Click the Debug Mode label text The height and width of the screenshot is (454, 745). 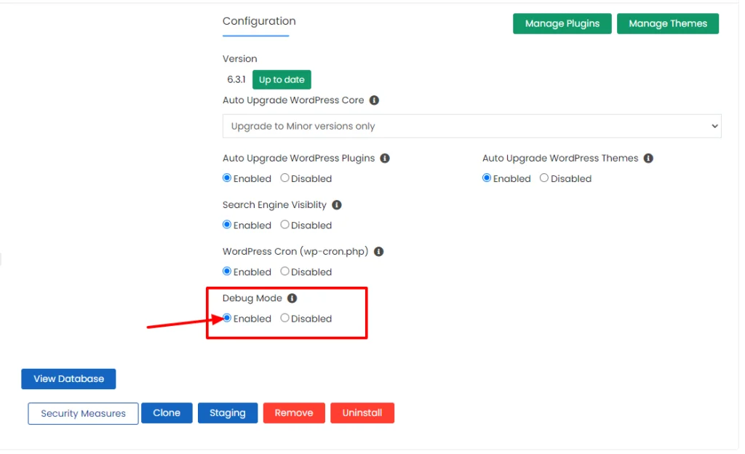point(252,298)
